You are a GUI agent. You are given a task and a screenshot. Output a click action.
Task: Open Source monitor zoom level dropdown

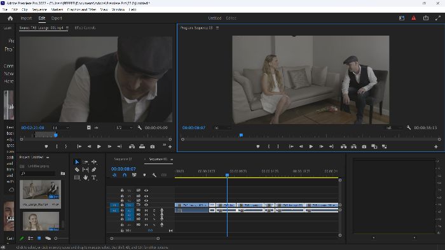coord(61,128)
